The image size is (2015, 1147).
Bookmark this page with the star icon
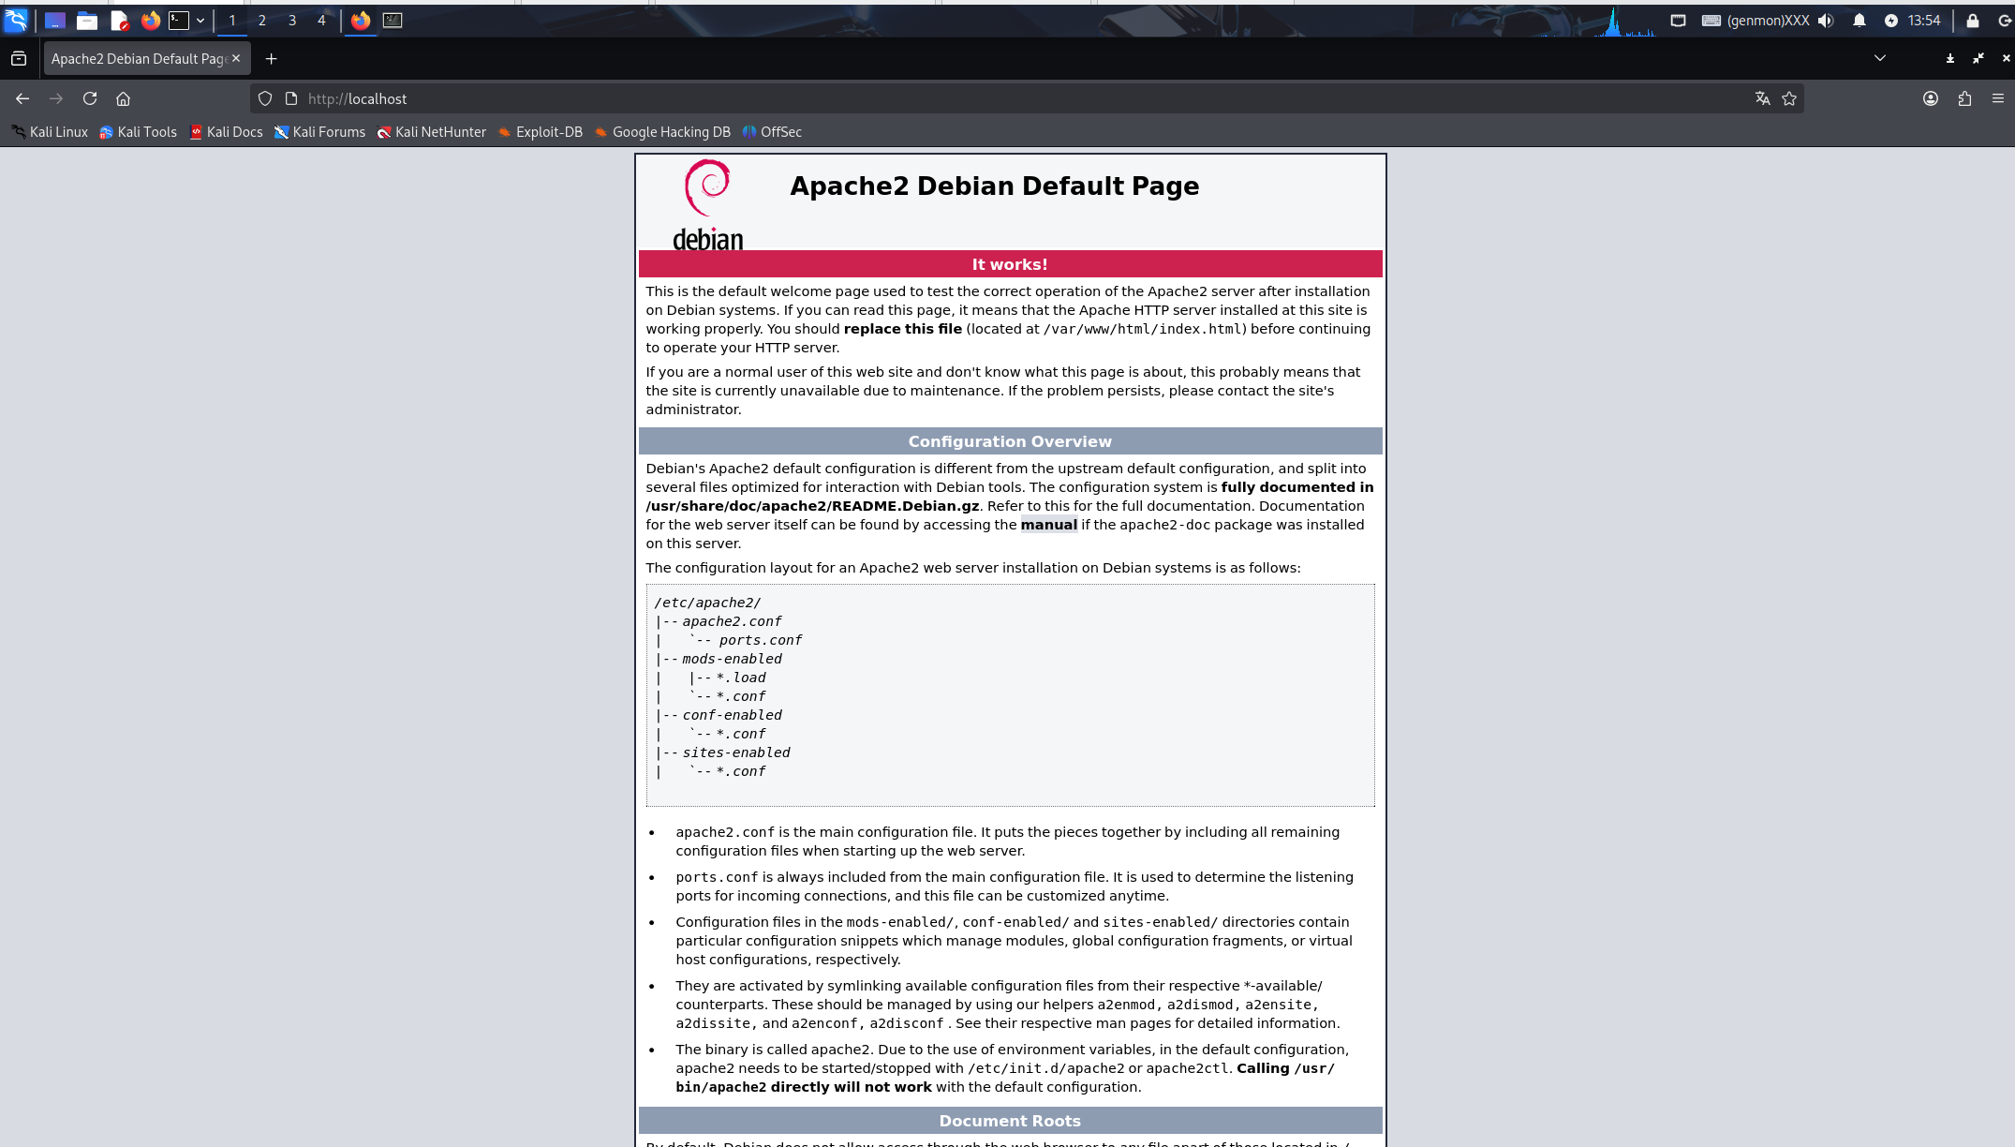[x=1789, y=98]
